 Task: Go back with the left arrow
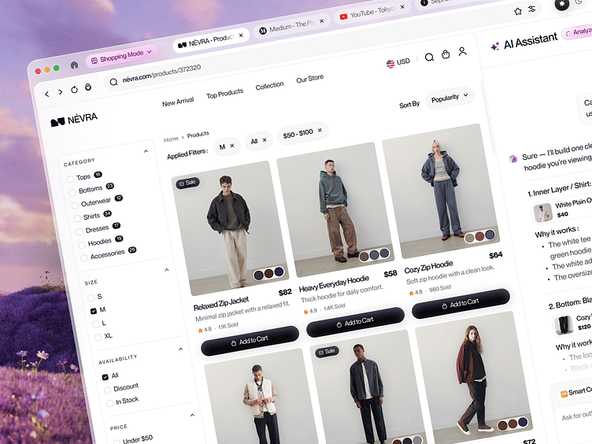46,94
